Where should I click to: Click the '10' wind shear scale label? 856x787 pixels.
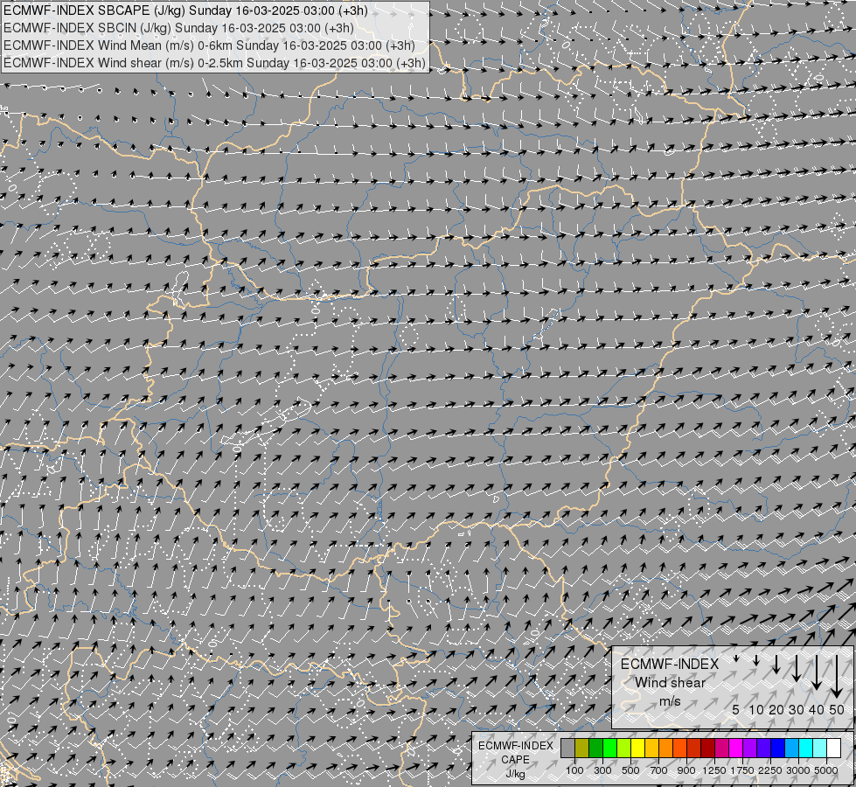(756, 709)
